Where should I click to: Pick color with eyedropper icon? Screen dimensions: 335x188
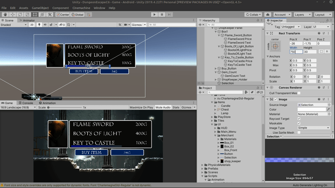point(329,109)
